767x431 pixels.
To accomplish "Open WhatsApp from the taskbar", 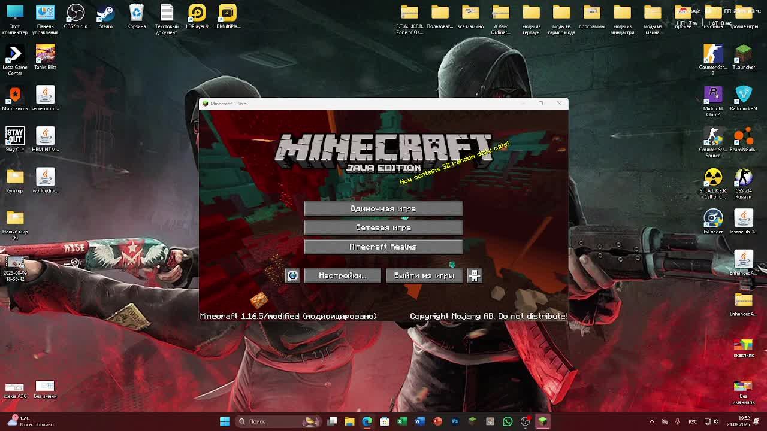I will pyautogui.click(x=508, y=421).
